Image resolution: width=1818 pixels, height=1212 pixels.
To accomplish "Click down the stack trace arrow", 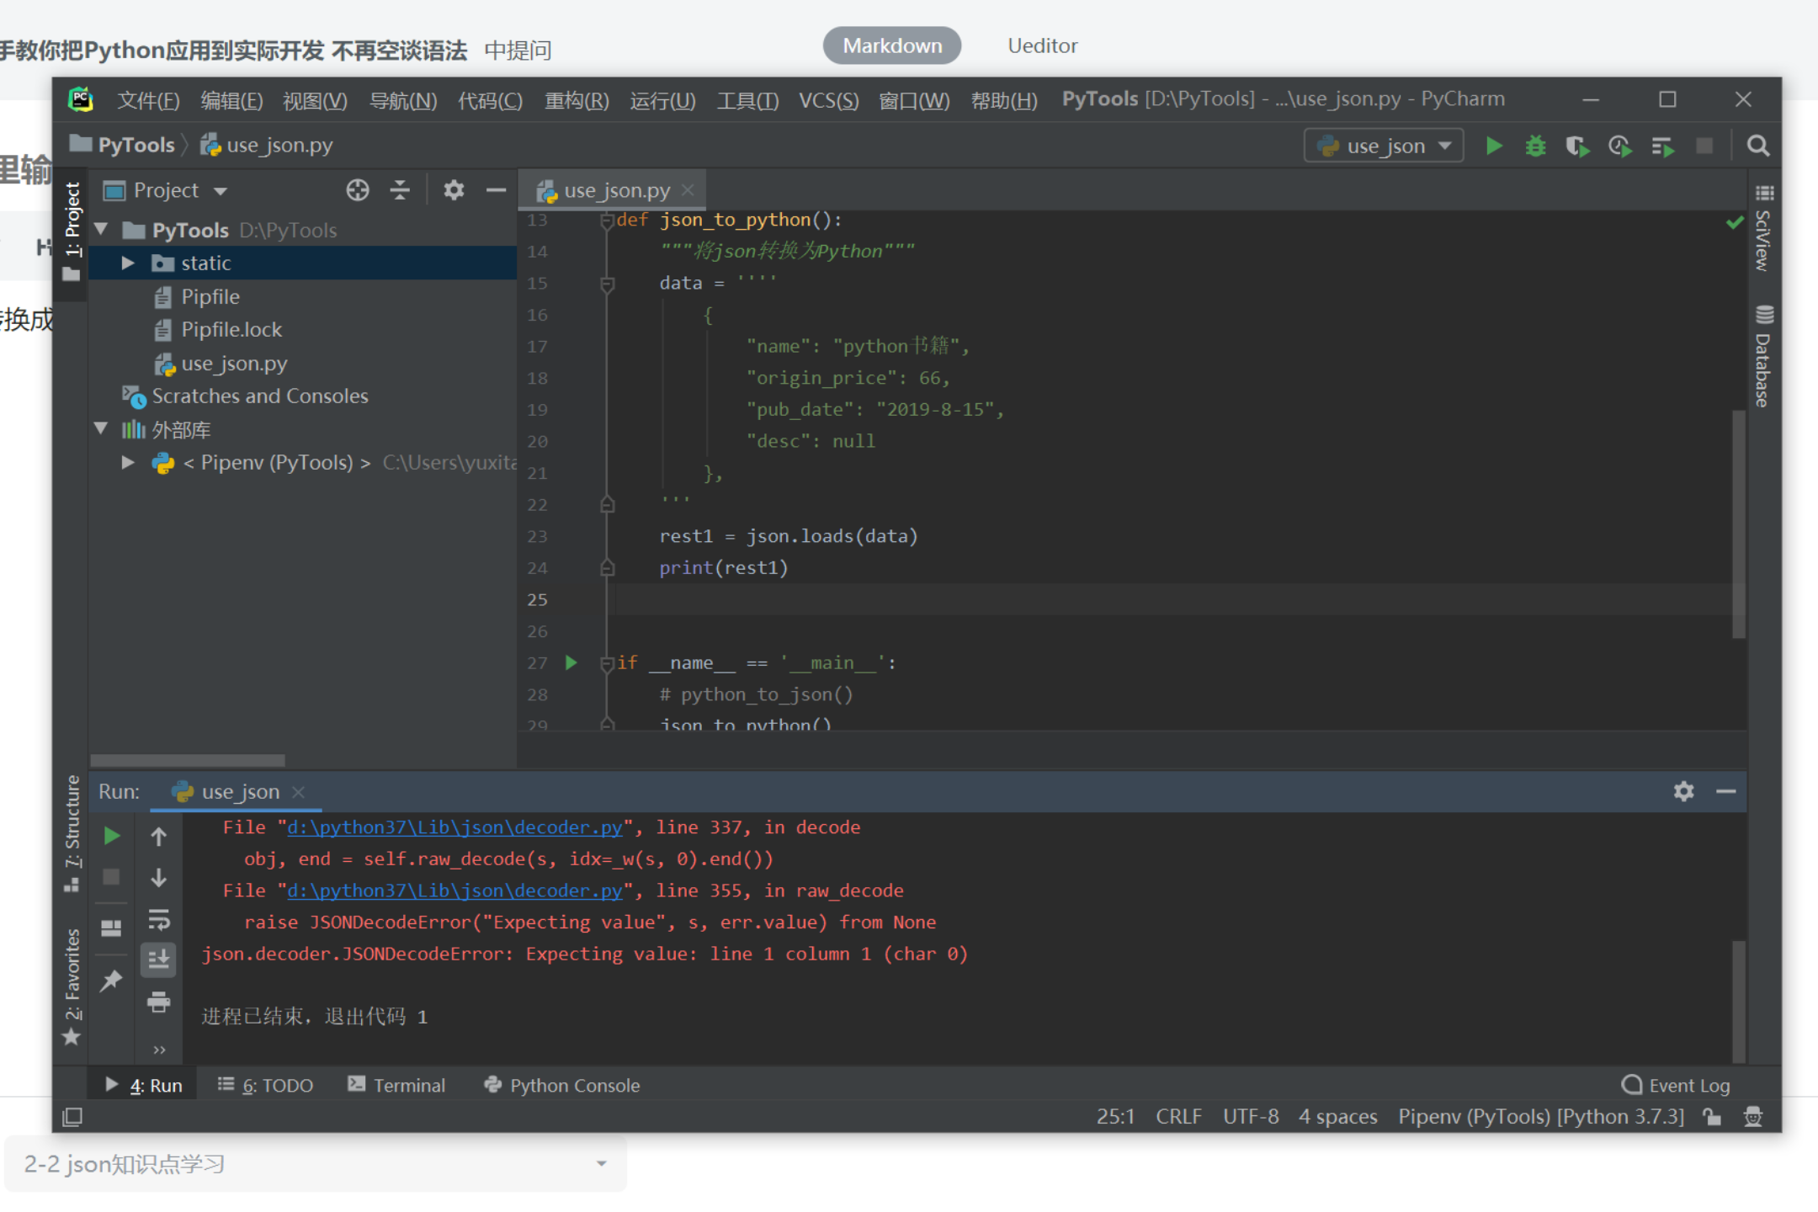I will pyautogui.click(x=158, y=878).
